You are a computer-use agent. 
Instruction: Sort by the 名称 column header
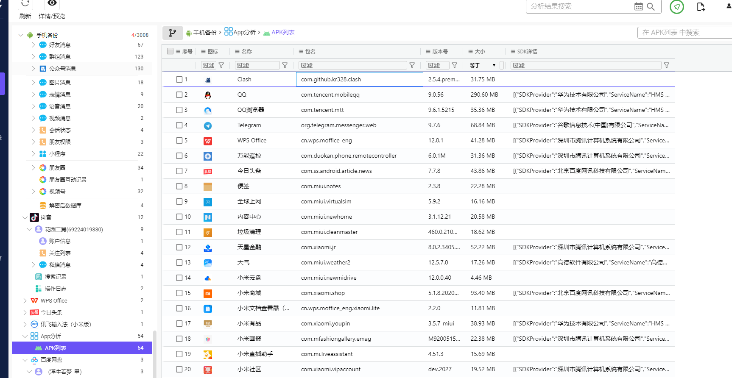247,51
